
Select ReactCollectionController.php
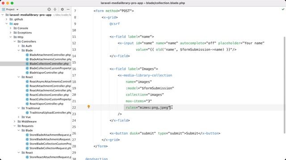click(x=49, y=95)
